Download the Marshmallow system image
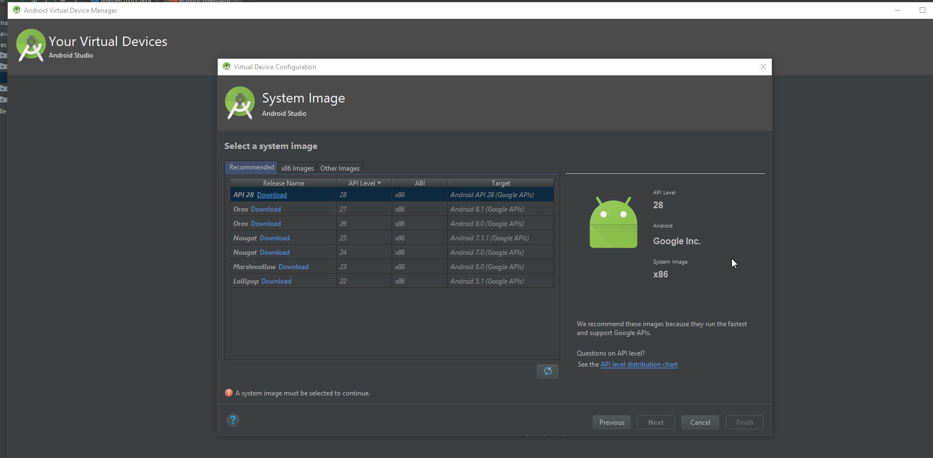This screenshot has height=458, width=933. 294,267
